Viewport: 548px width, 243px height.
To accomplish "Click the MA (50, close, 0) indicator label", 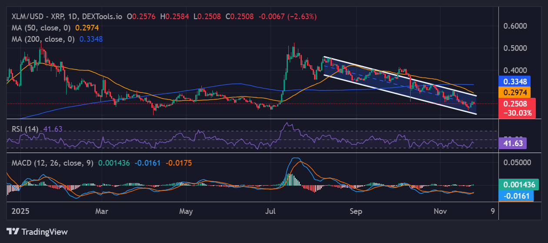I will point(42,27).
